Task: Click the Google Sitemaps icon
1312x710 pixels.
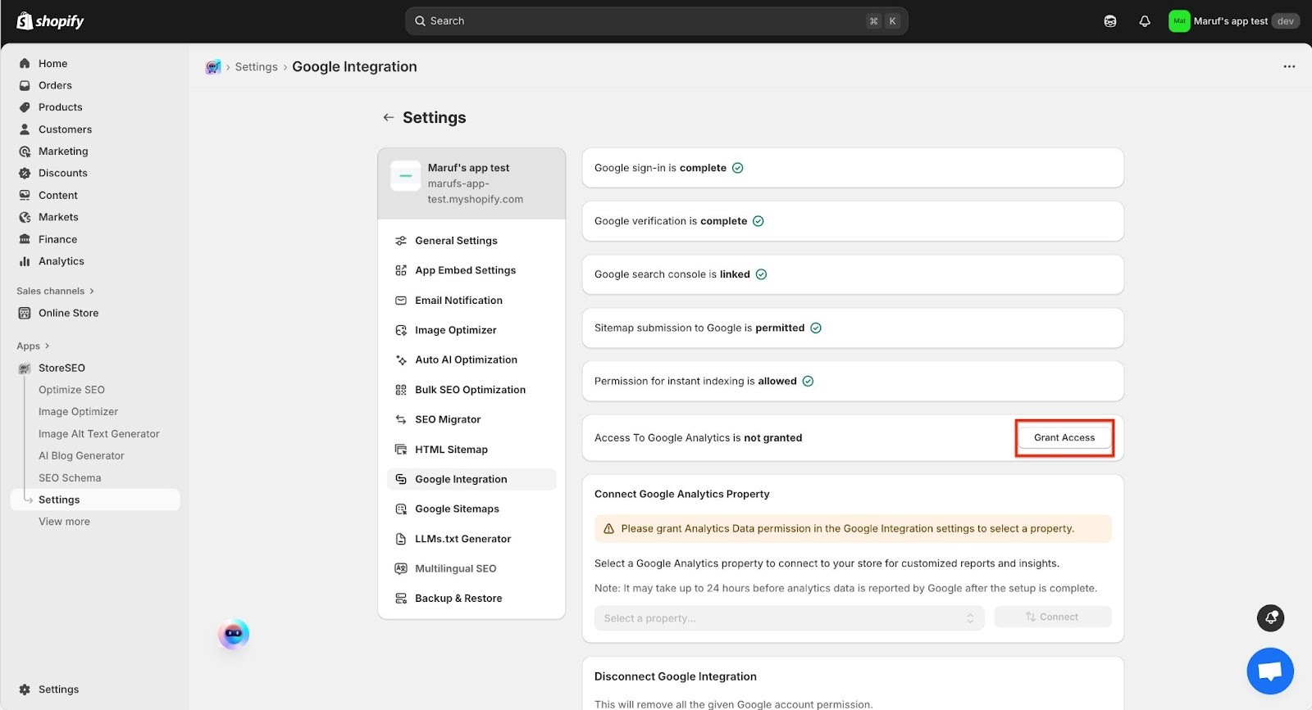Action: point(401,509)
